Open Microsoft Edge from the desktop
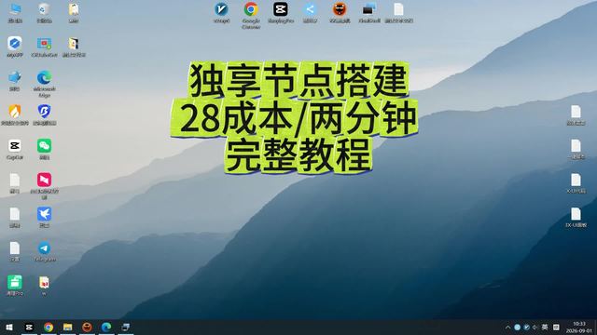 [44, 84]
